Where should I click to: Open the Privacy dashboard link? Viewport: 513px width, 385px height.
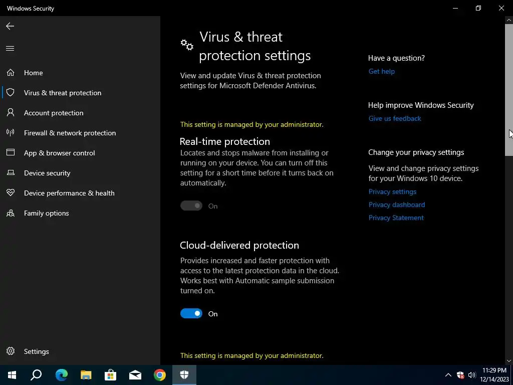click(x=397, y=205)
